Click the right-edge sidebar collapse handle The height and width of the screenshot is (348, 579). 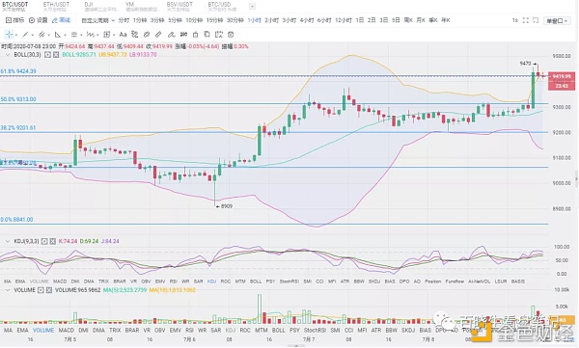tap(576, 179)
